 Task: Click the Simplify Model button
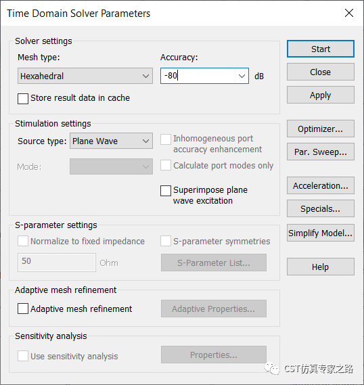(321, 233)
